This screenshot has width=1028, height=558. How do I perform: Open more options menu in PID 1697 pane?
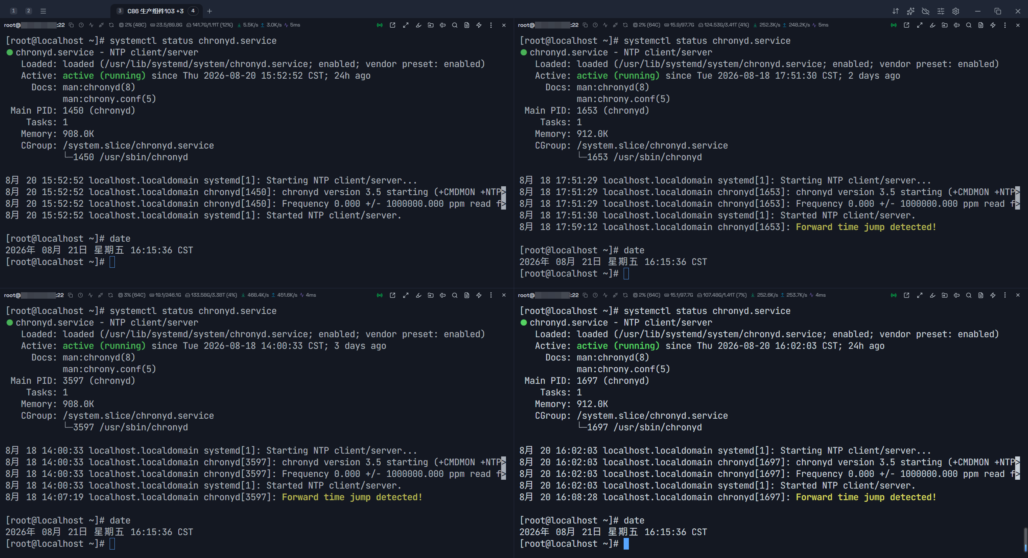point(1005,295)
